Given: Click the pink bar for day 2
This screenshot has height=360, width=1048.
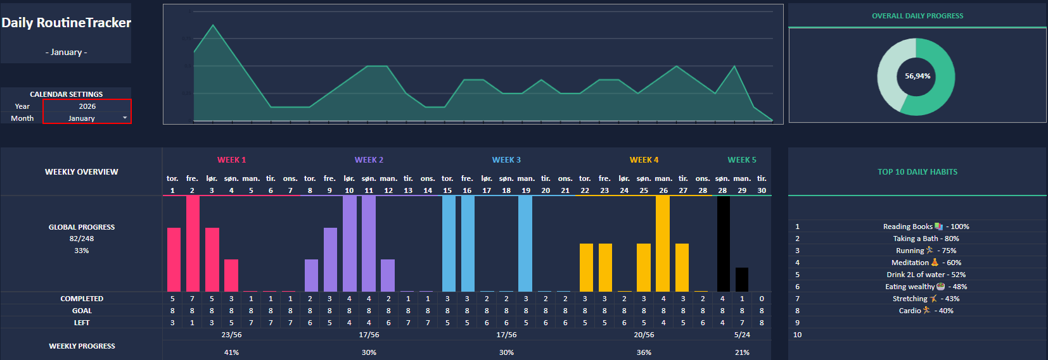Looking at the screenshot, I should 193,244.
